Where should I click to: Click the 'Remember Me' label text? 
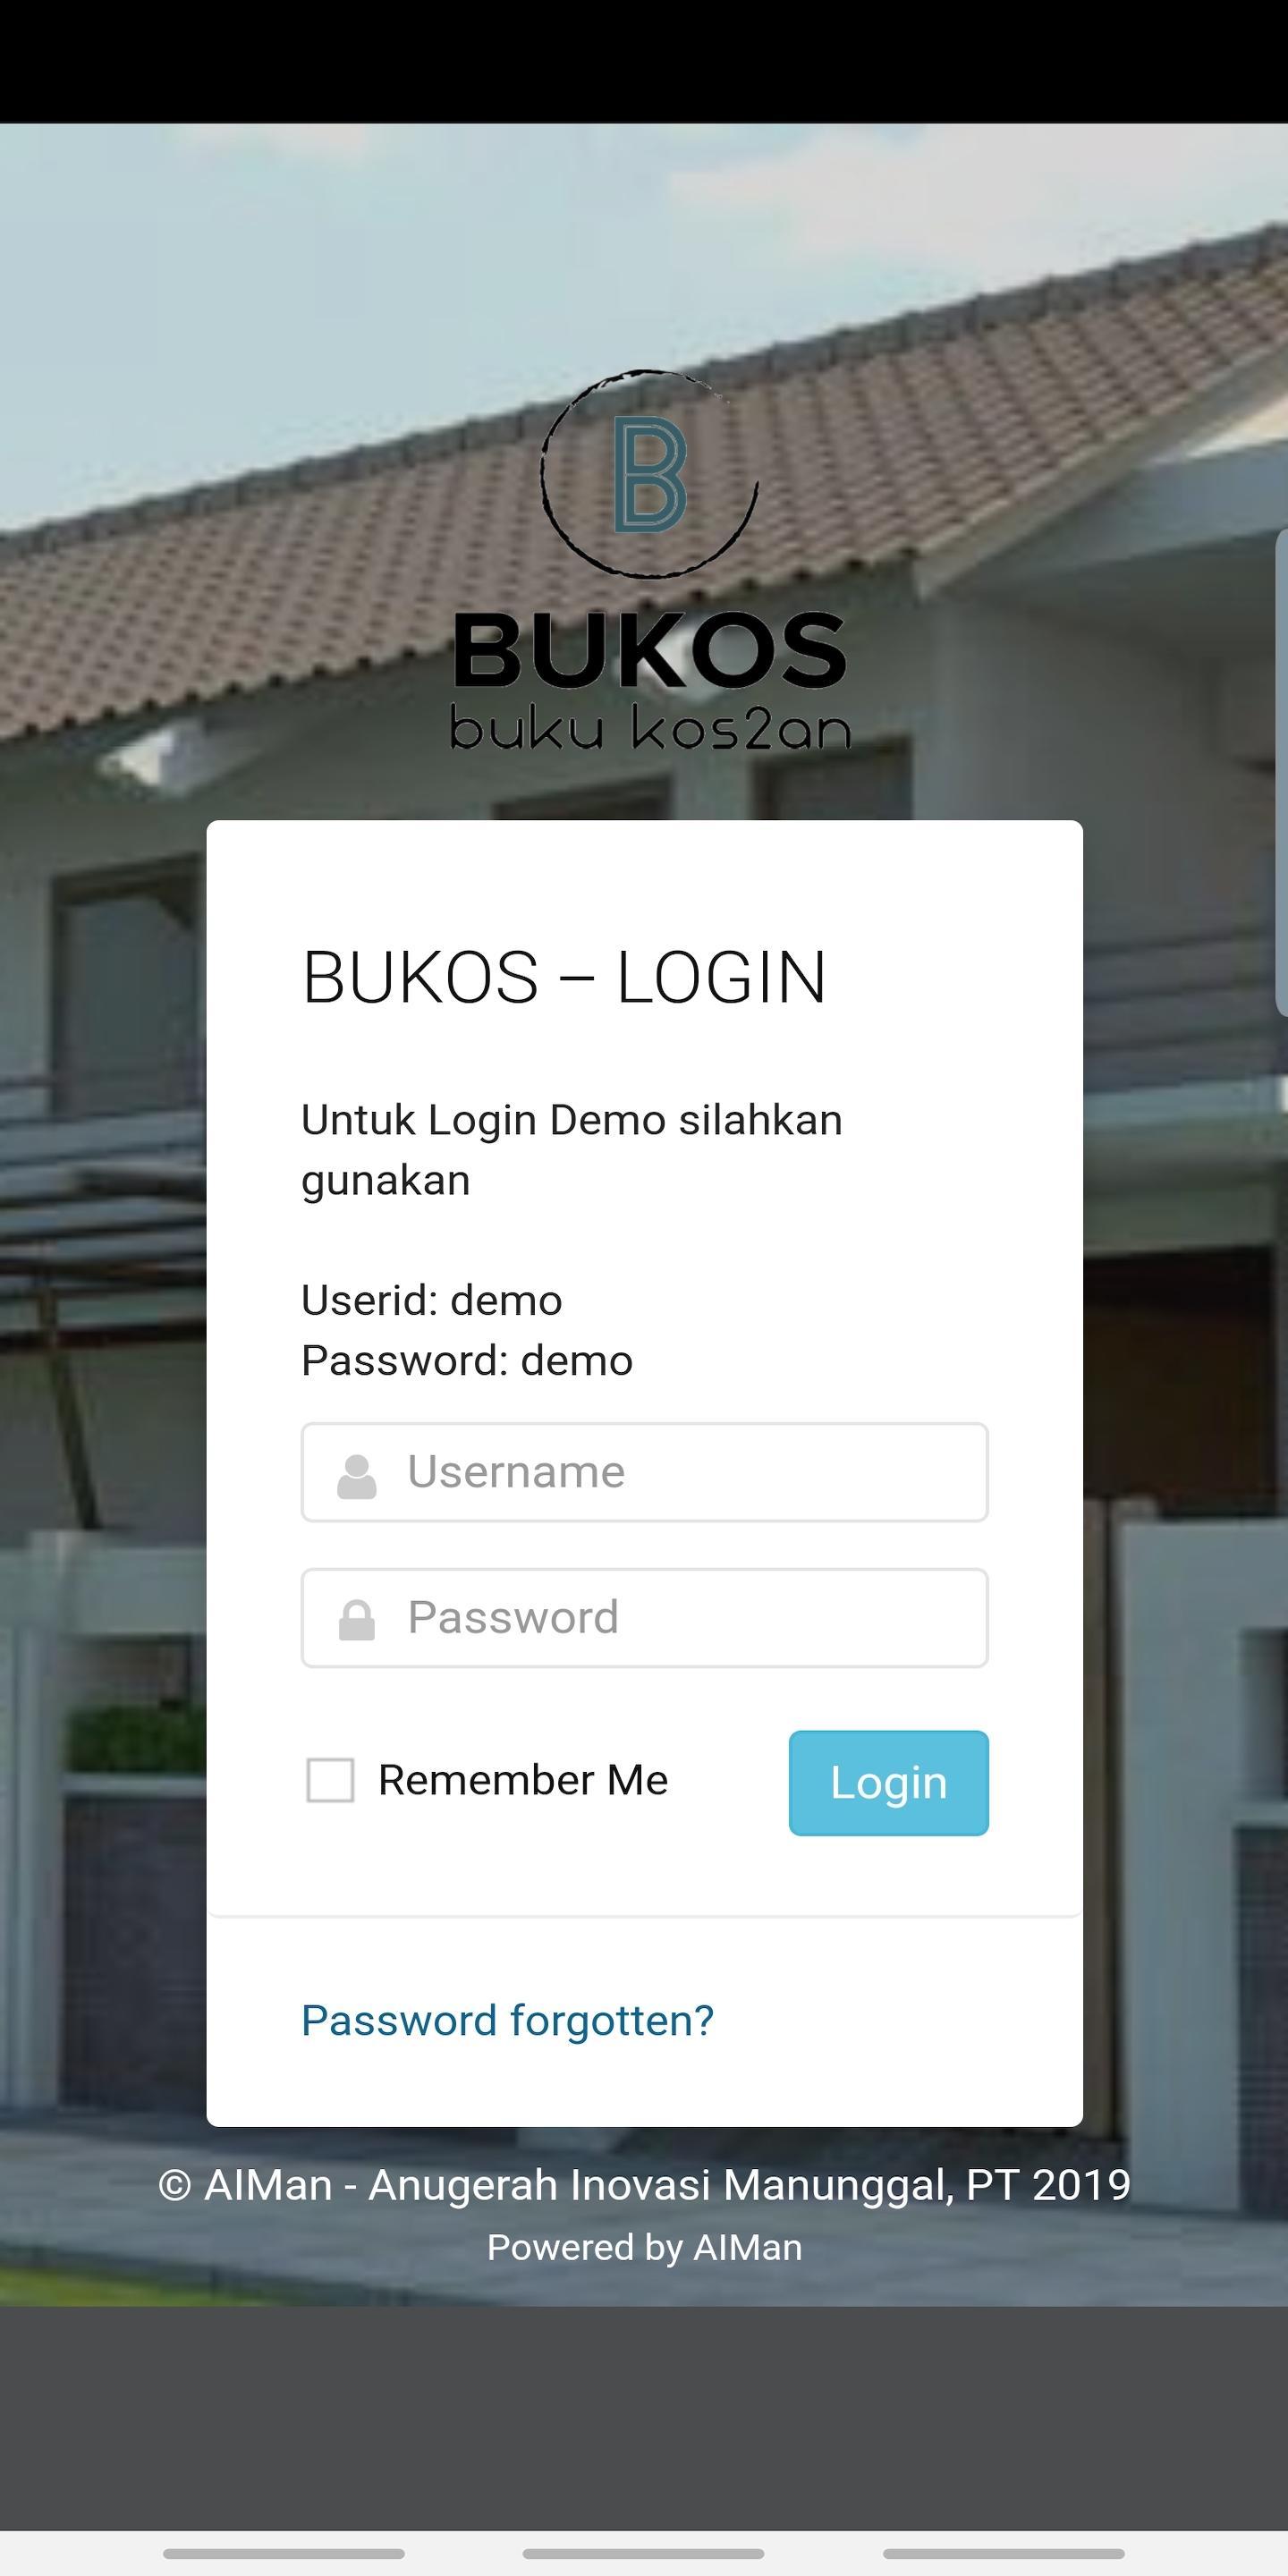point(523,1780)
